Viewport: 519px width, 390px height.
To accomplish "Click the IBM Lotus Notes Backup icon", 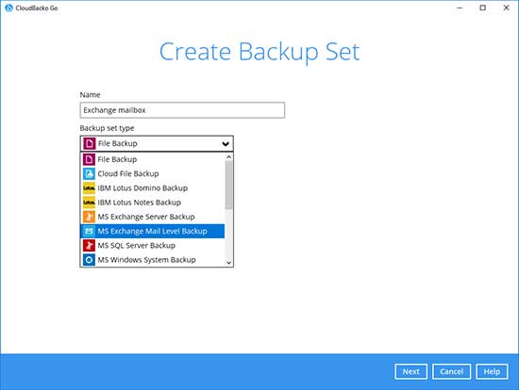I will pyautogui.click(x=89, y=203).
